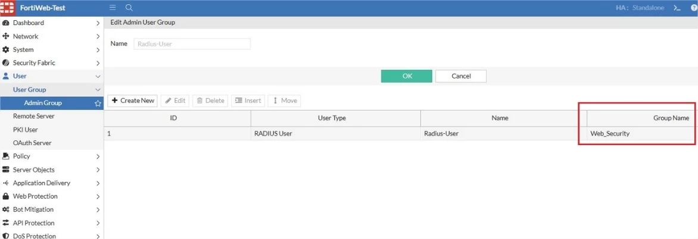The height and width of the screenshot is (239, 698).
Task: Click the Move toolbar button
Action: point(284,100)
